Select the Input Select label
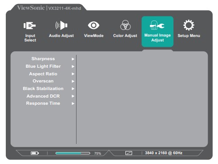The width and height of the screenshot is (218, 164). pos(30,38)
